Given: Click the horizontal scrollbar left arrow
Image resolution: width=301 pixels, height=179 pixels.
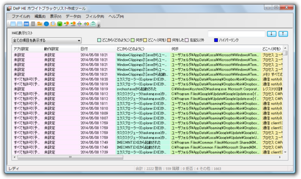Looking at the screenshot, I should pos(15,157).
